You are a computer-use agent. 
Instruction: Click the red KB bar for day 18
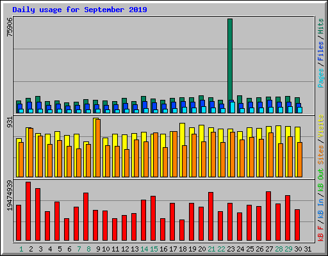(182, 230)
